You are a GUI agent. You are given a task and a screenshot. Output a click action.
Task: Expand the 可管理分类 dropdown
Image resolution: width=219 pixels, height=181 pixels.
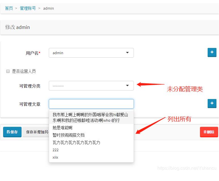pos(91,86)
